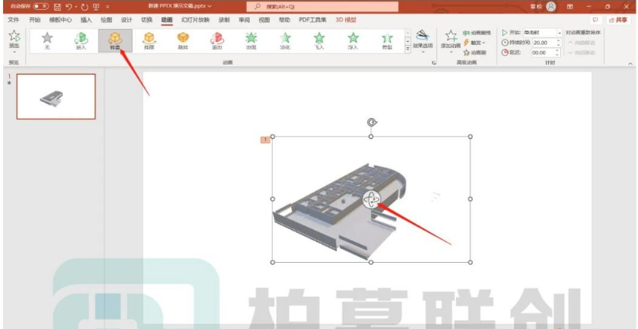The height and width of the screenshot is (329, 638).
Task: Switch to the PDF工具集 tab
Action: [313, 20]
